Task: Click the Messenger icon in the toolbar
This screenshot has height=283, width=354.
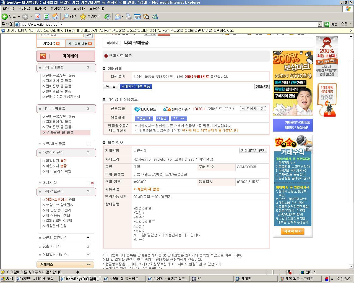Action: pos(156,17)
